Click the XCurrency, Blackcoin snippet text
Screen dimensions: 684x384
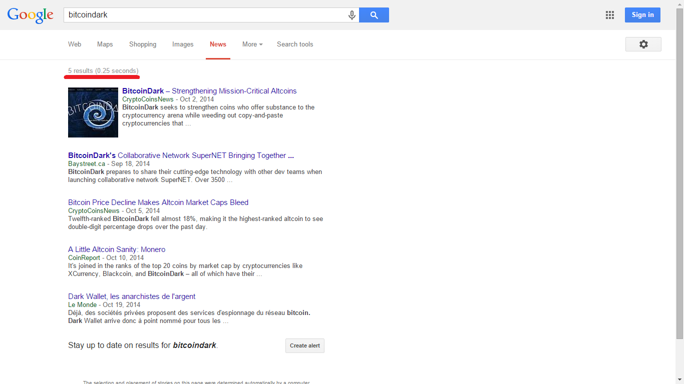(x=185, y=269)
